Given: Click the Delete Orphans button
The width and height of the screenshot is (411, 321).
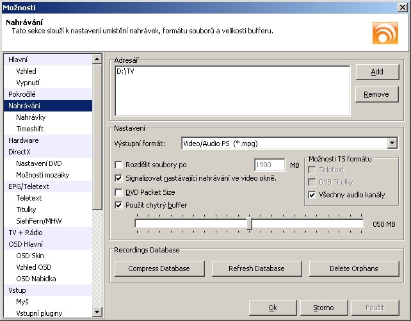Looking at the screenshot, I should click(354, 268).
